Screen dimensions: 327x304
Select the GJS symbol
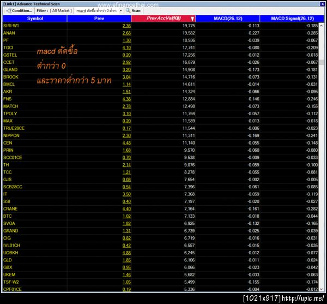click(x=7, y=180)
